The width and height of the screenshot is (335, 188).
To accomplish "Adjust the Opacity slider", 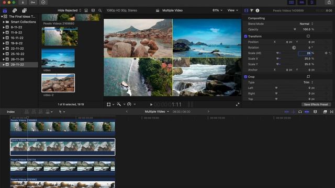I will point(295,29).
